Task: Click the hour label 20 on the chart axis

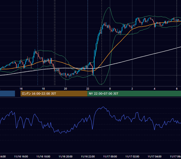Action: click(x=65, y=89)
